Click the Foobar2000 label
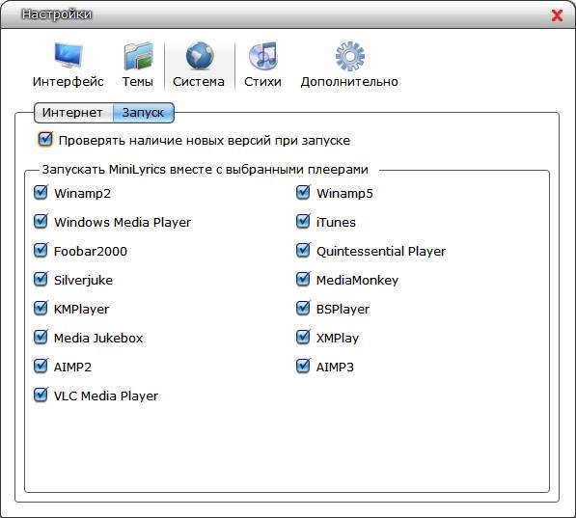The image size is (576, 518). (91, 252)
